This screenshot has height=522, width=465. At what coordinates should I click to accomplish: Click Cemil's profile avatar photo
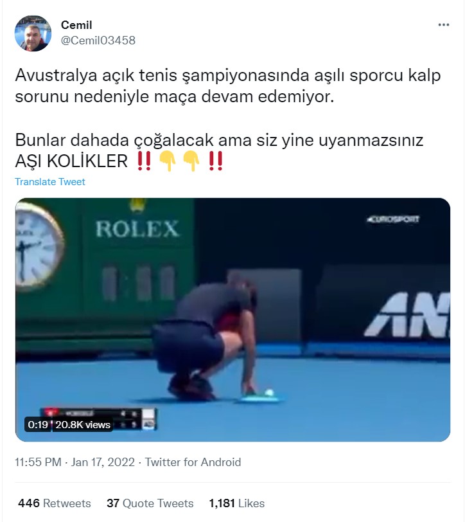click(x=33, y=33)
